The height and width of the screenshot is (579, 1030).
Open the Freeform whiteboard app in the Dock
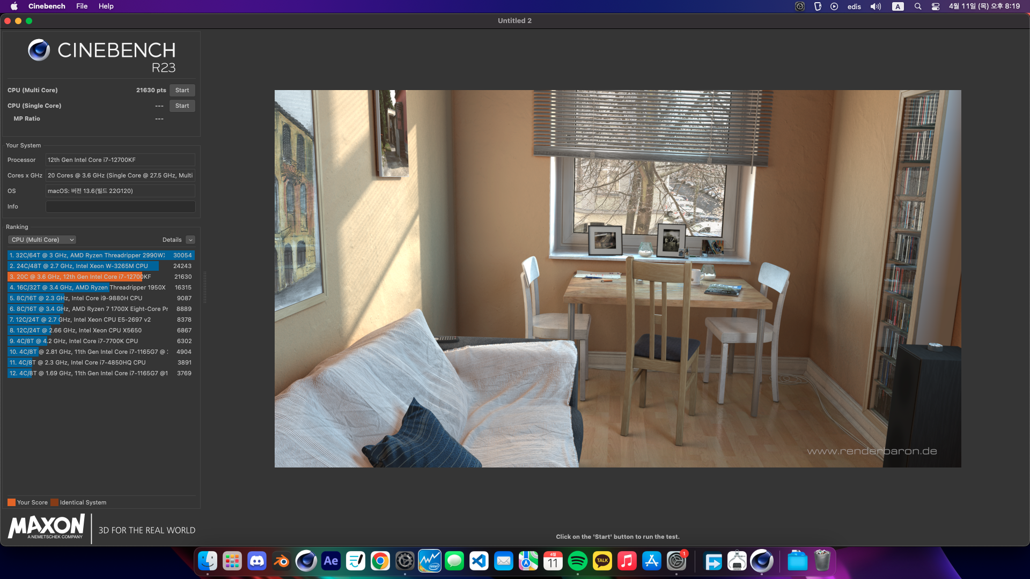(356, 561)
